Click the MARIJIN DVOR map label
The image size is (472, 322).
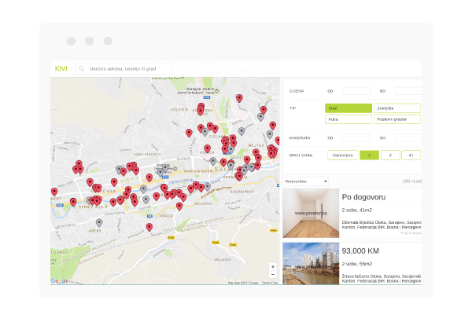[x=198, y=171]
